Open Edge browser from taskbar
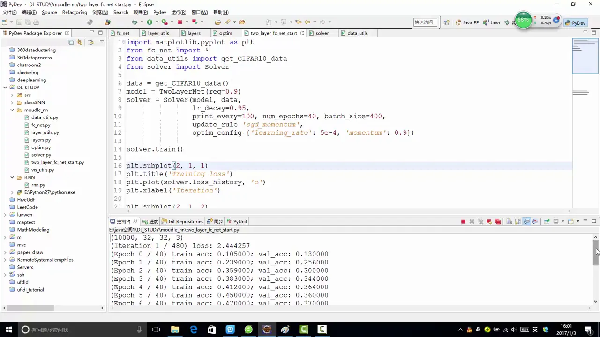Screen dimensions: 600x337 tap(193, 330)
